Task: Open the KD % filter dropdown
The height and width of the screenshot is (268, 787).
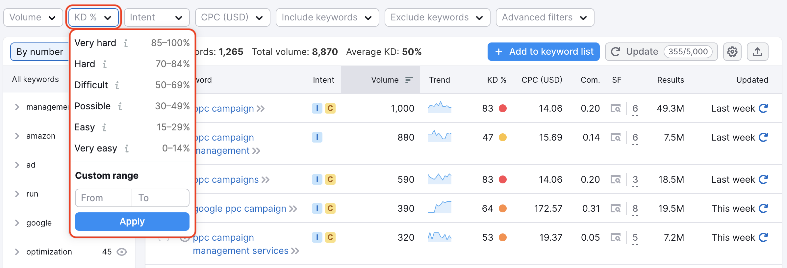Action: tap(93, 17)
